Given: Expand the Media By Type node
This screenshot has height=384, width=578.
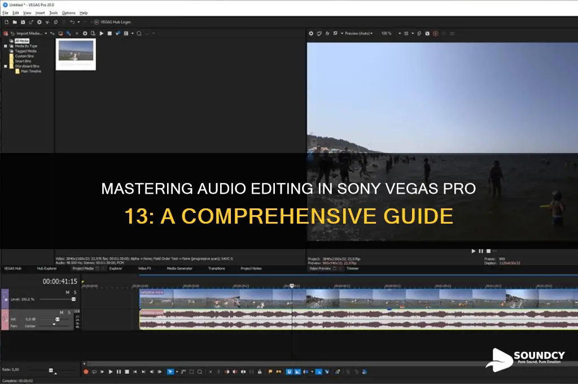Looking at the screenshot, I should click(6, 46).
